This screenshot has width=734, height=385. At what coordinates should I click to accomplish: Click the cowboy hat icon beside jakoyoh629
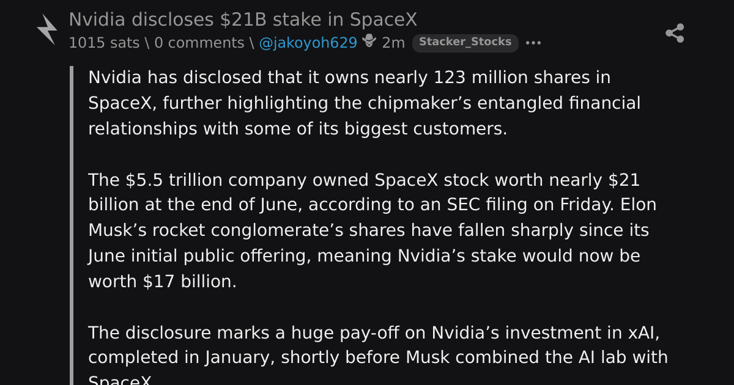click(369, 42)
